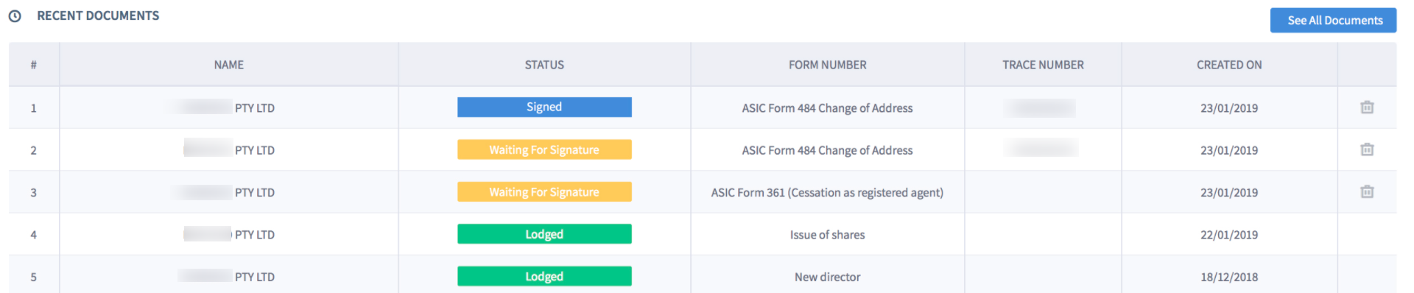Delete the row 1 Signed document
The width and height of the screenshot is (1414, 293).
point(1367,107)
